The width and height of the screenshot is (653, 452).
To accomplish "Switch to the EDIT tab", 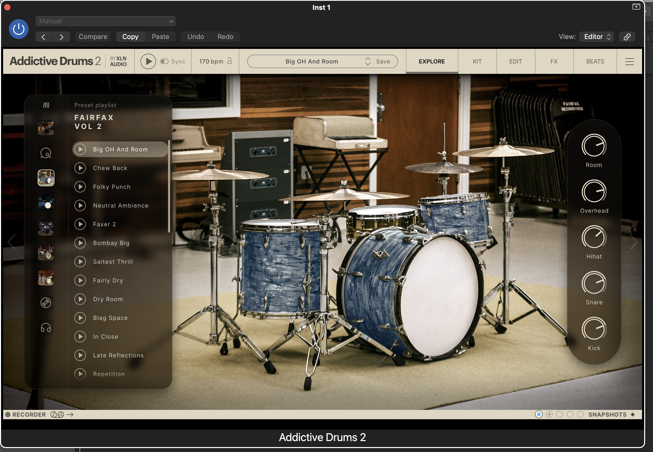I will 516,61.
